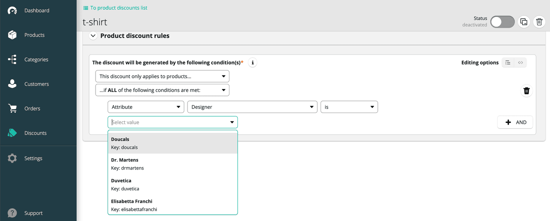550x221 pixels.
Task: Collapse the Product discount rules section
Action: tap(93, 36)
